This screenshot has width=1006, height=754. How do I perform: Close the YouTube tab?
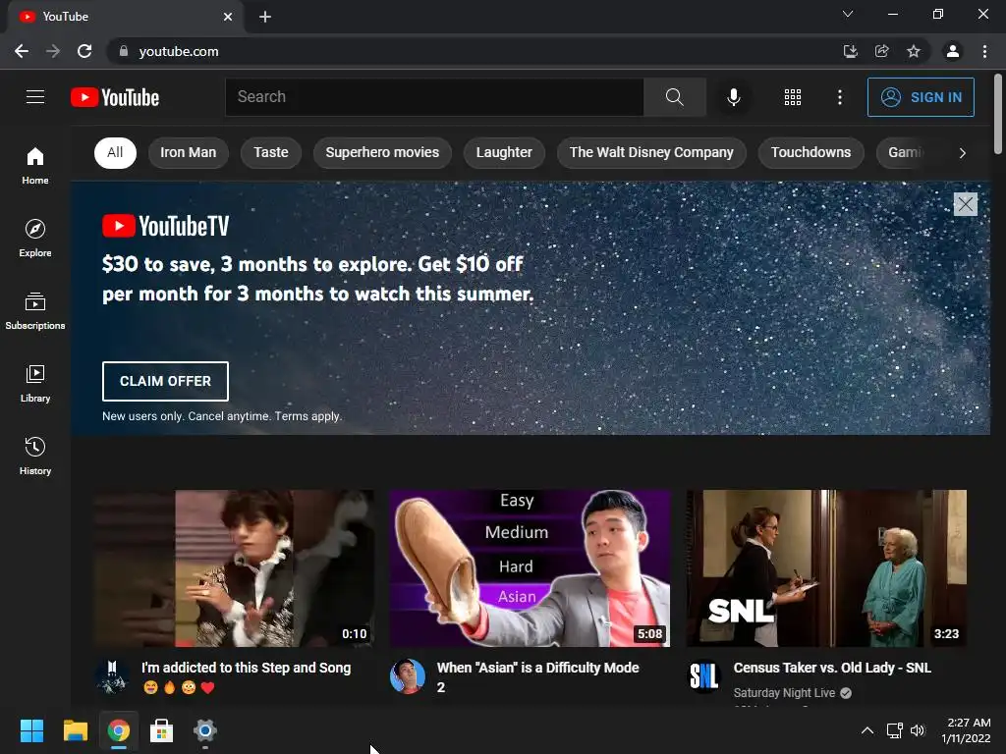[x=228, y=17]
